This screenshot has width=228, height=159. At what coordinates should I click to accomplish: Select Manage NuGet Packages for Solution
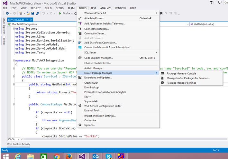(188, 78)
